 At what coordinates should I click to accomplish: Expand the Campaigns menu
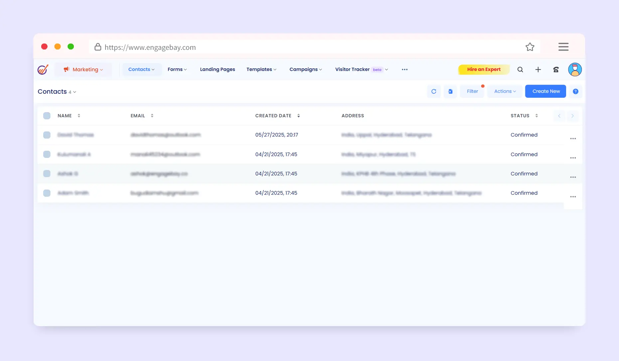pyautogui.click(x=305, y=69)
